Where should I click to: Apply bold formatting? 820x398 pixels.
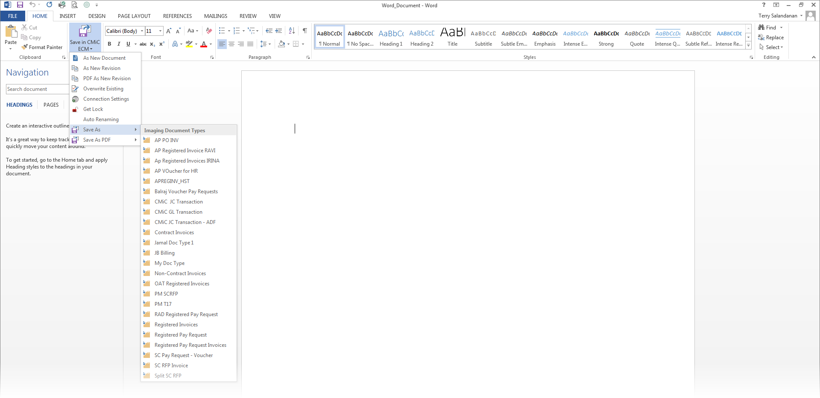coord(109,44)
